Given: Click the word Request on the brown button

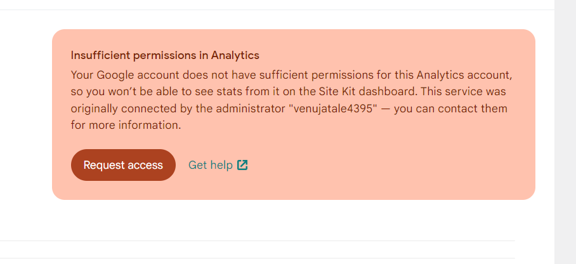Looking at the screenshot, I should coord(101,165).
